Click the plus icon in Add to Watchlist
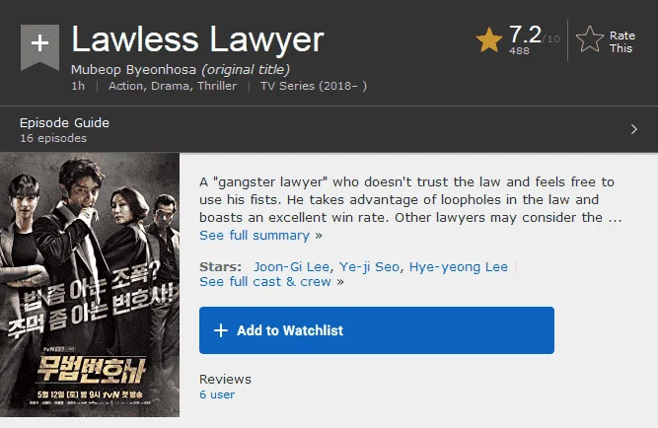This screenshot has height=428, width=658. [x=221, y=330]
